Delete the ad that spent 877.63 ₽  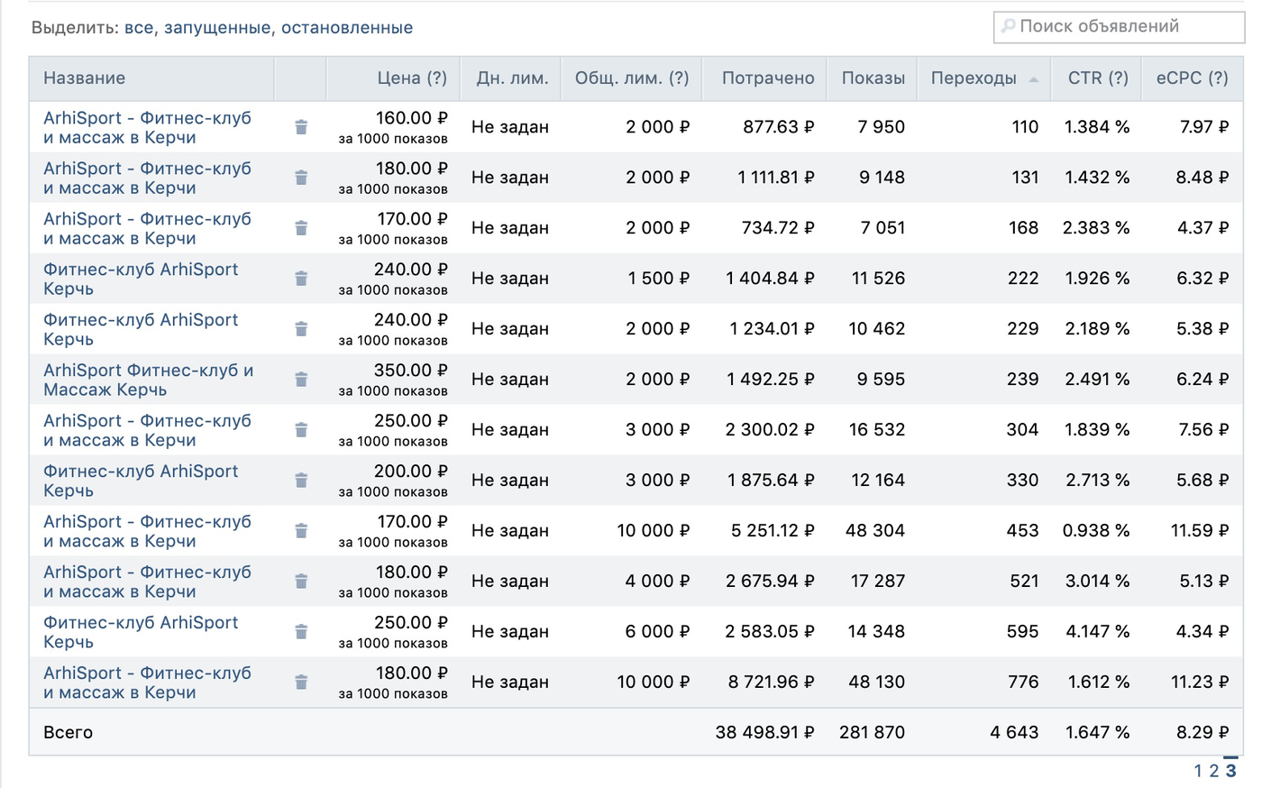301,127
